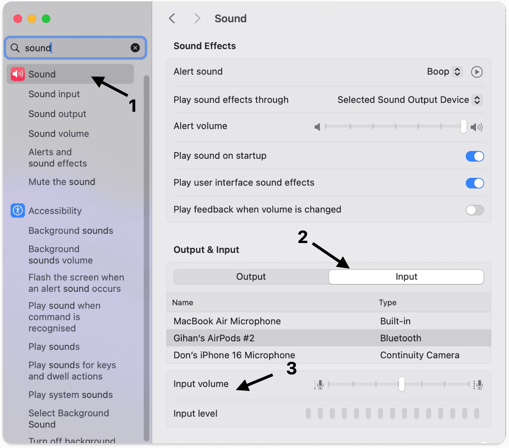Click the Input volume slider handle
This screenshot has height=448, width=509.
[401, 384]
